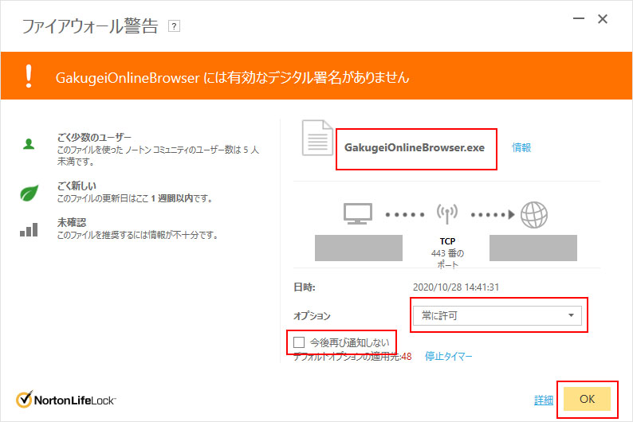The image size is (633, 422).
Task: Open the 常に許可 options dropdown
Action: tap(496, 315)
